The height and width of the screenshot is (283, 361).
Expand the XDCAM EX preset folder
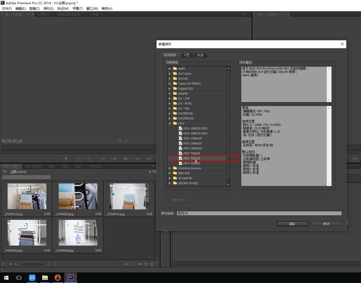pyautogui.click(x=169, y=178)
